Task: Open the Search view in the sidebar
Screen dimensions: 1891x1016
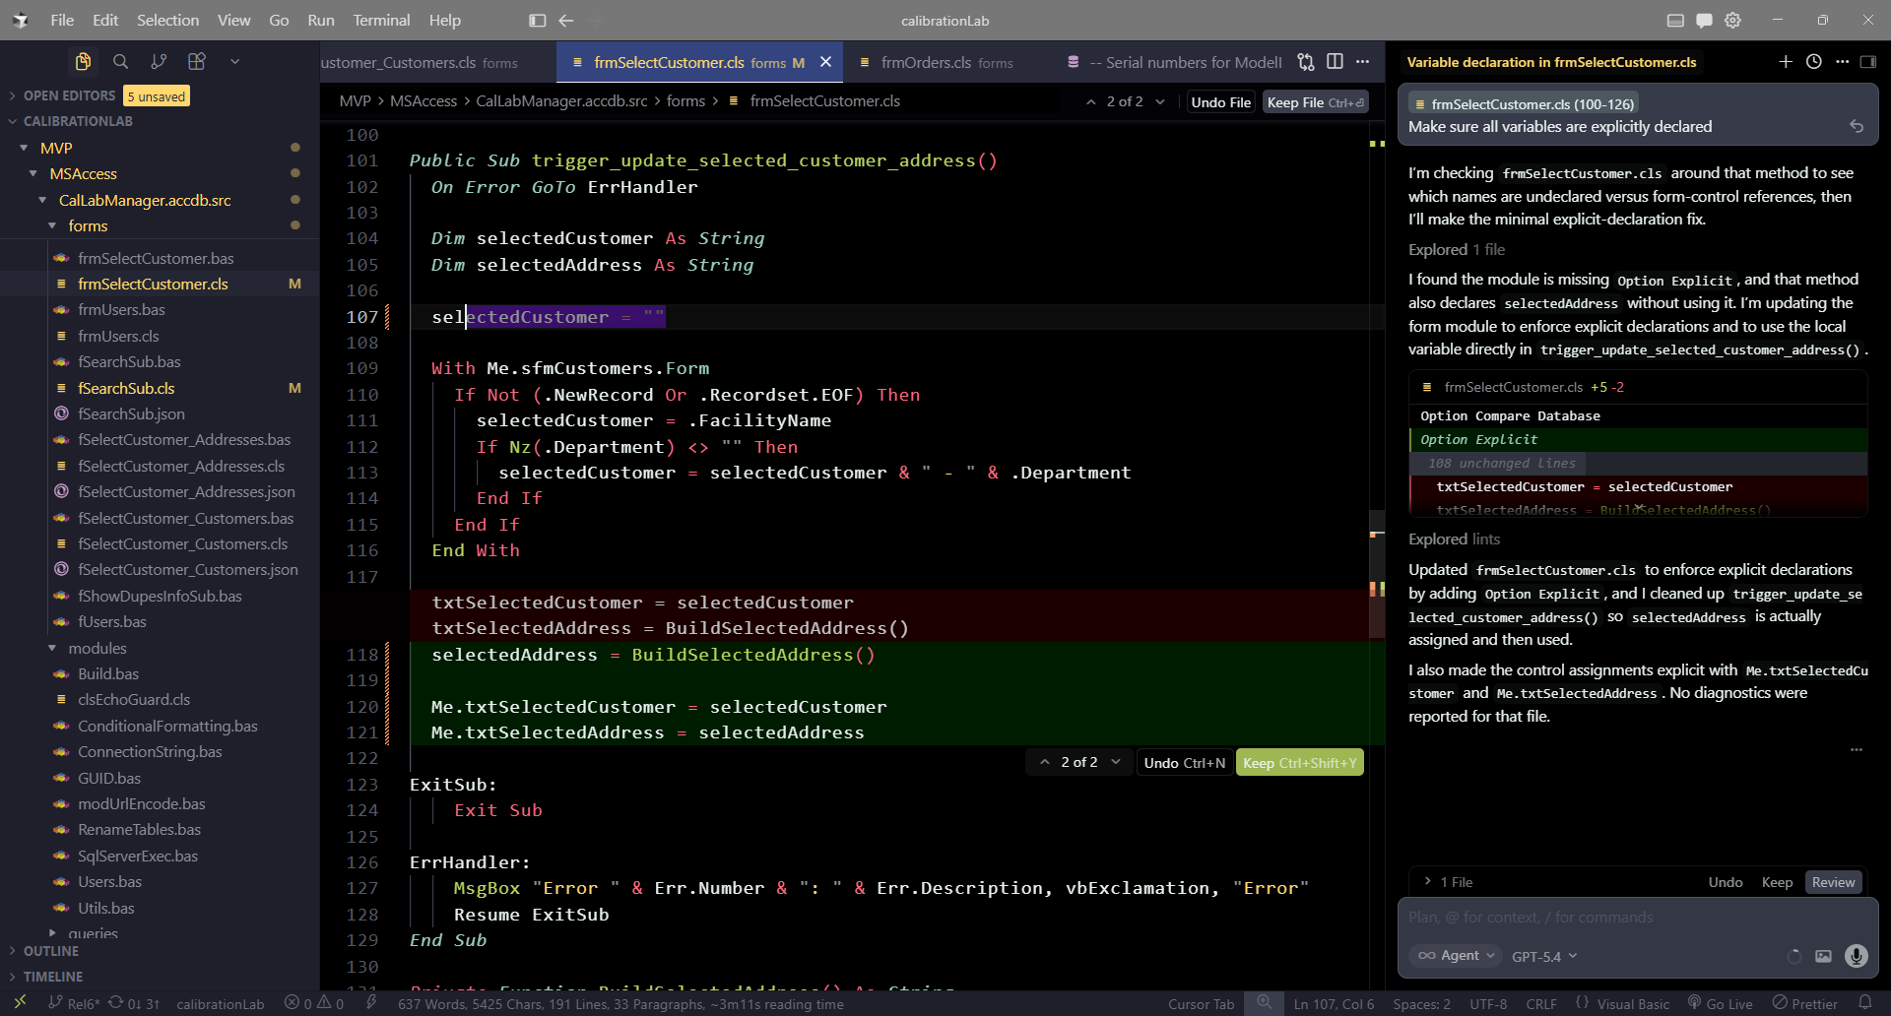Action: pos(120,62)
